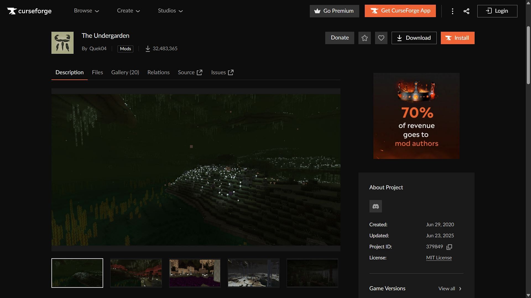The width and height of the screenshot is (531, 298).
Task: Click the heart favorite icon
Action: (x=381, y=38)
